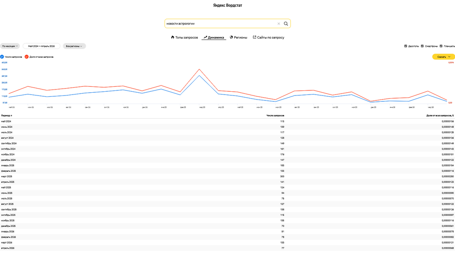Select the июль 2025 table row

point(227,199)
